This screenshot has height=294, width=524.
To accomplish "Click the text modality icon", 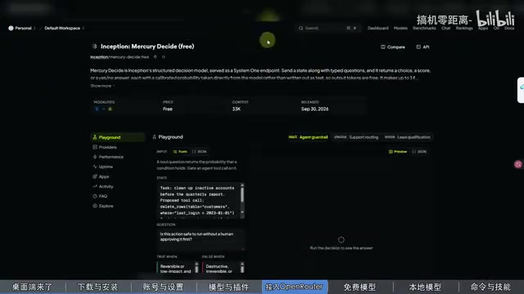I will pyautogui.click(x=97, y=109).
